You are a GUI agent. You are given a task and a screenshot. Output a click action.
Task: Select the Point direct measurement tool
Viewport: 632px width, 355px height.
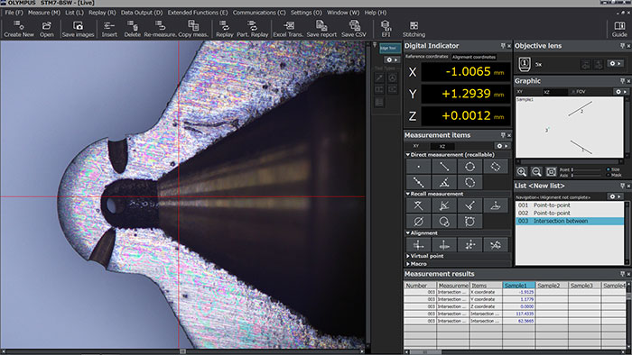pos(418,167)
